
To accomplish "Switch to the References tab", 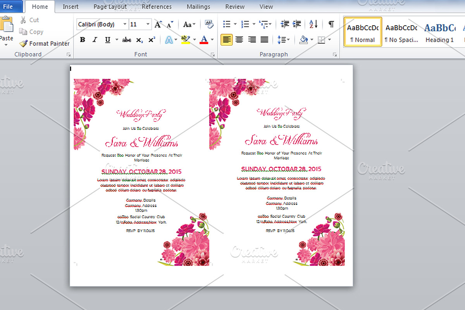I will [157, 7].
